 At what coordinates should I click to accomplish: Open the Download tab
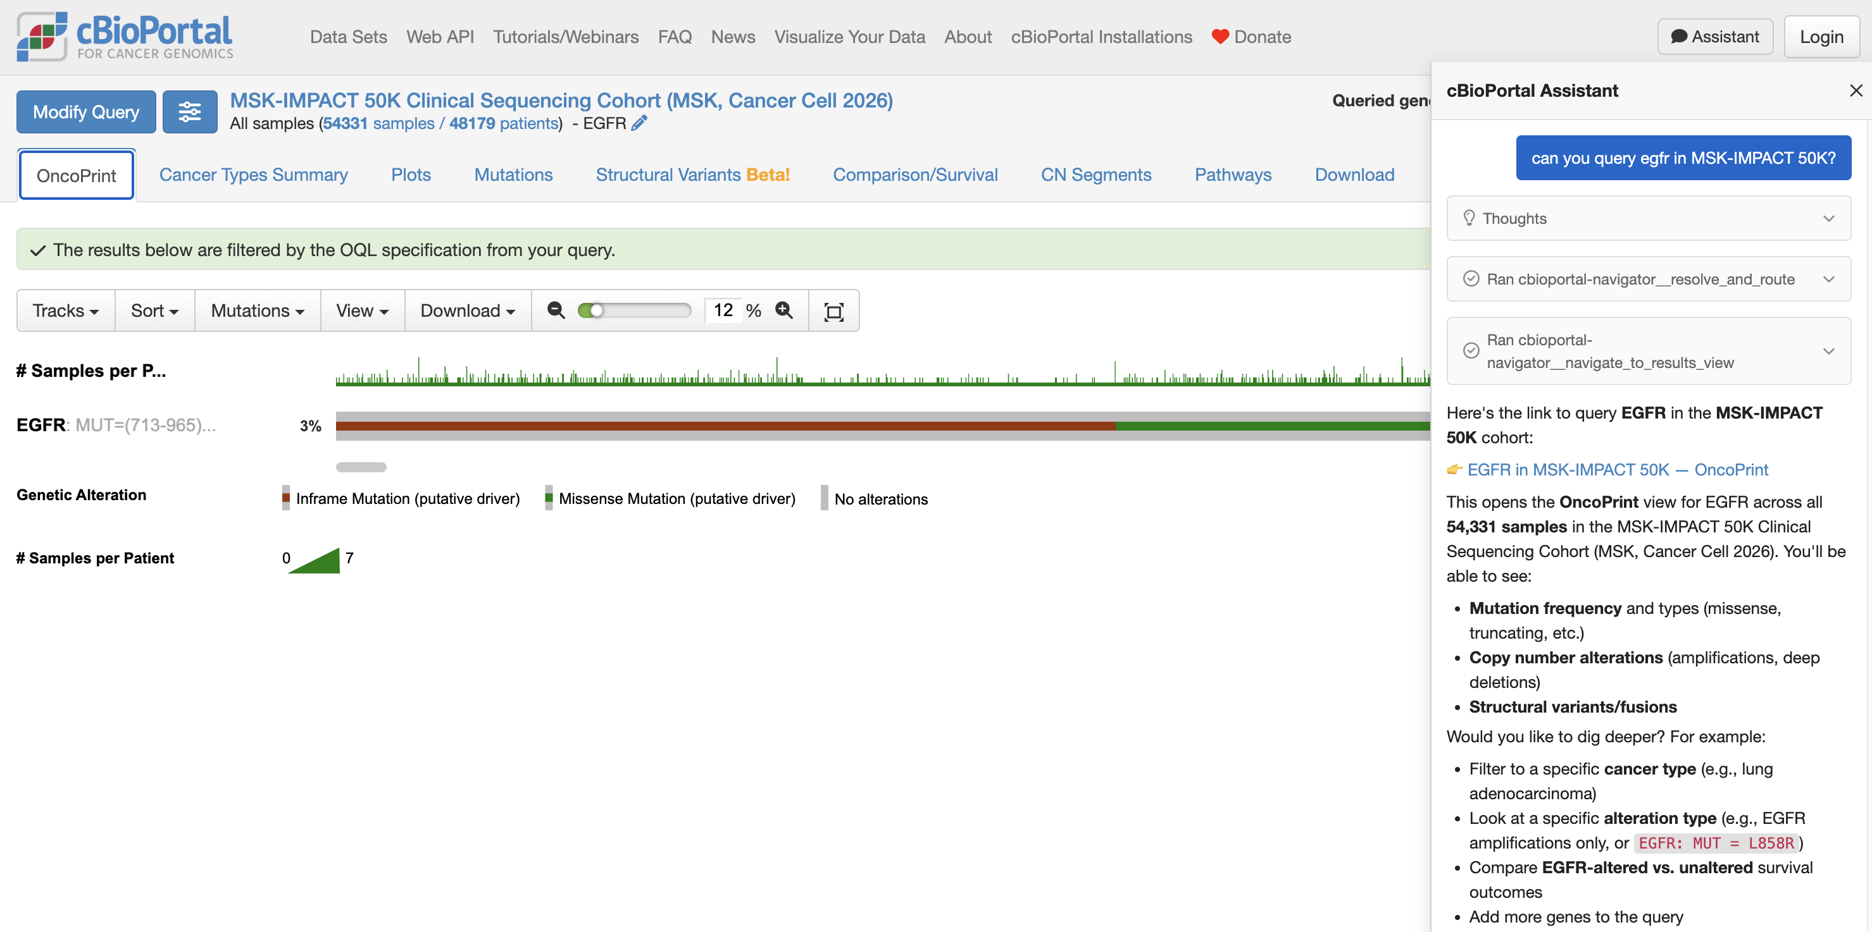pyautogui.click(x=1354, y=175)
